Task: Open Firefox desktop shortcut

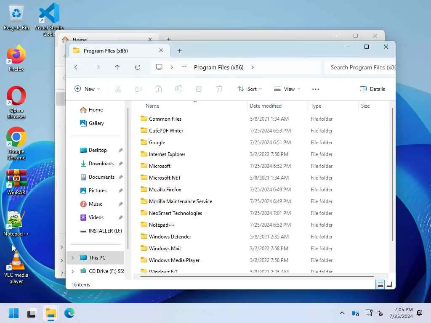Action: point(16,58)
